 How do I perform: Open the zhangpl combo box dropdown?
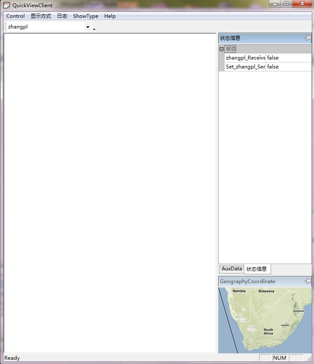click(x=88, y=27)
